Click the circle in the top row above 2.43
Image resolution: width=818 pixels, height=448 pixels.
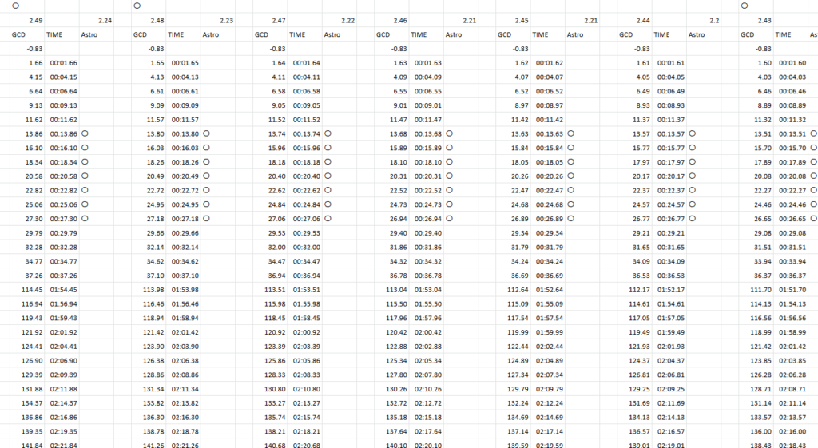coord(745,6)
